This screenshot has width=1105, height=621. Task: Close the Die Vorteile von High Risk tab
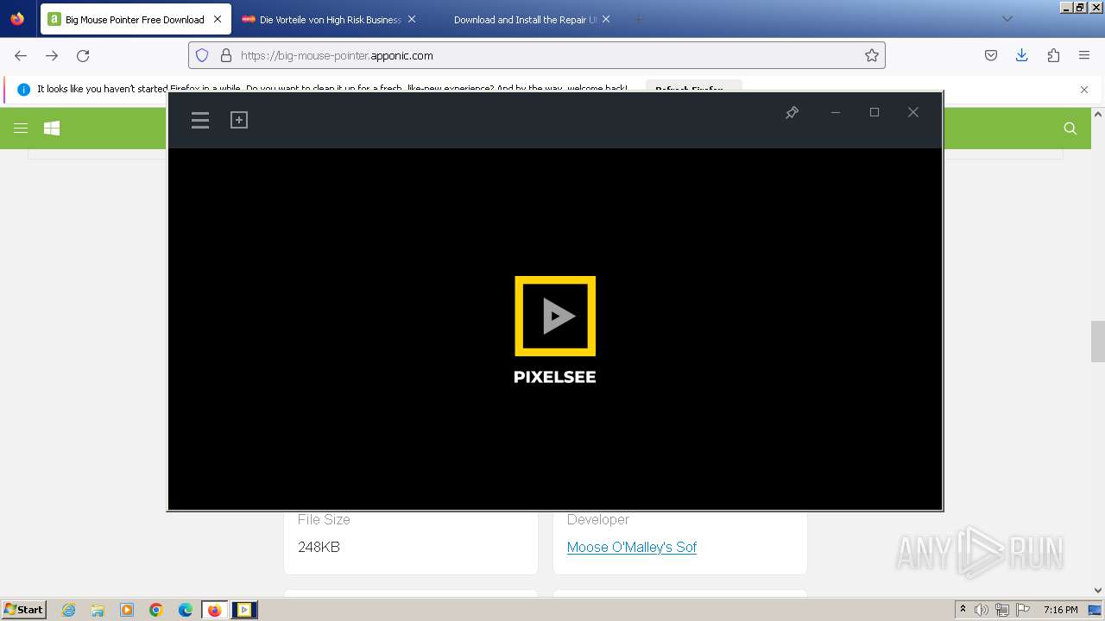(412, 19)
